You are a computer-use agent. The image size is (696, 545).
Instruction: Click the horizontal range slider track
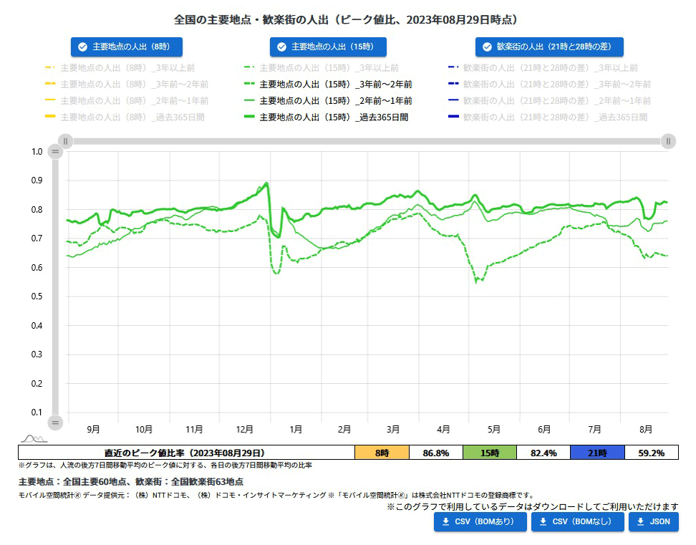click(x=367, y=141)
